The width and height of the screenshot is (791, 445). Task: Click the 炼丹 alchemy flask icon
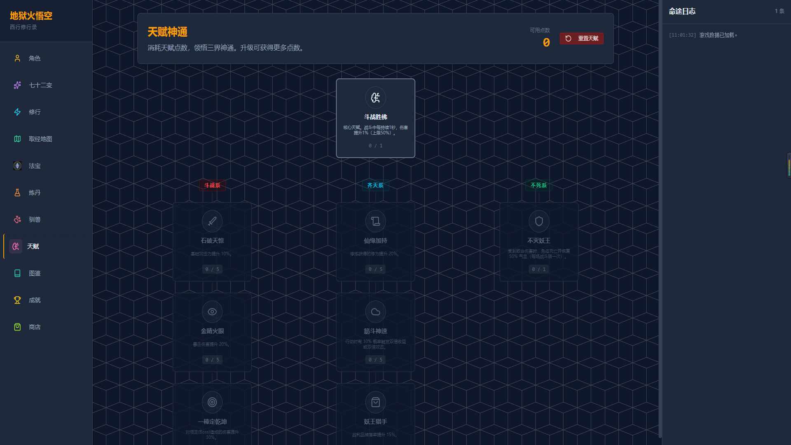pos(17,192)
